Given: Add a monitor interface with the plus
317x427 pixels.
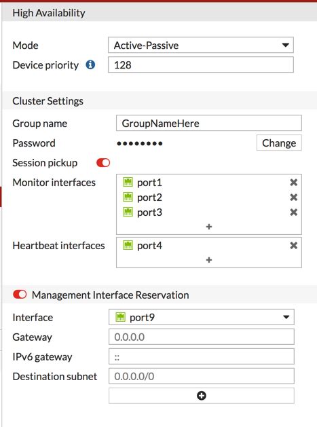Looking at the screenshot, I should [209, 227].
